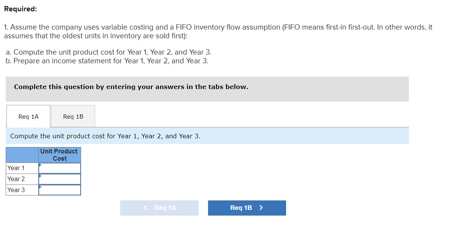Click the disabled Req 1A navigation button
This screenshot has height=233, width=471.
[159, 208]
